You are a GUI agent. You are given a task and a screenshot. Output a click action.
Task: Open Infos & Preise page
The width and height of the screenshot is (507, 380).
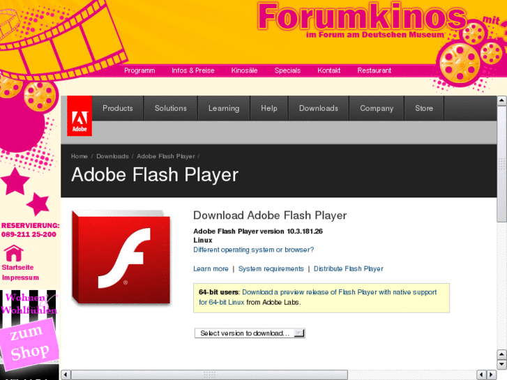tap(193, 70)
